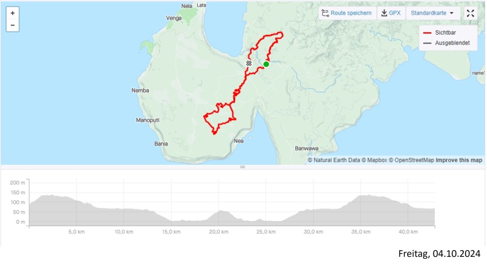Click the Standardkarte dropdown arrow

[x=452, y=13]
